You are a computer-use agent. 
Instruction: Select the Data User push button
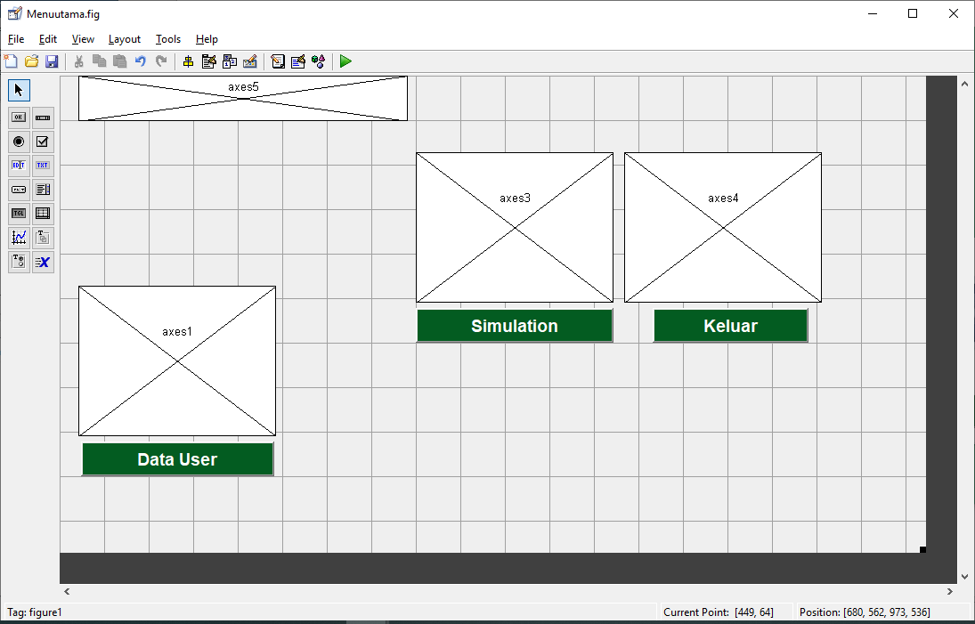(x=177, y=459)
